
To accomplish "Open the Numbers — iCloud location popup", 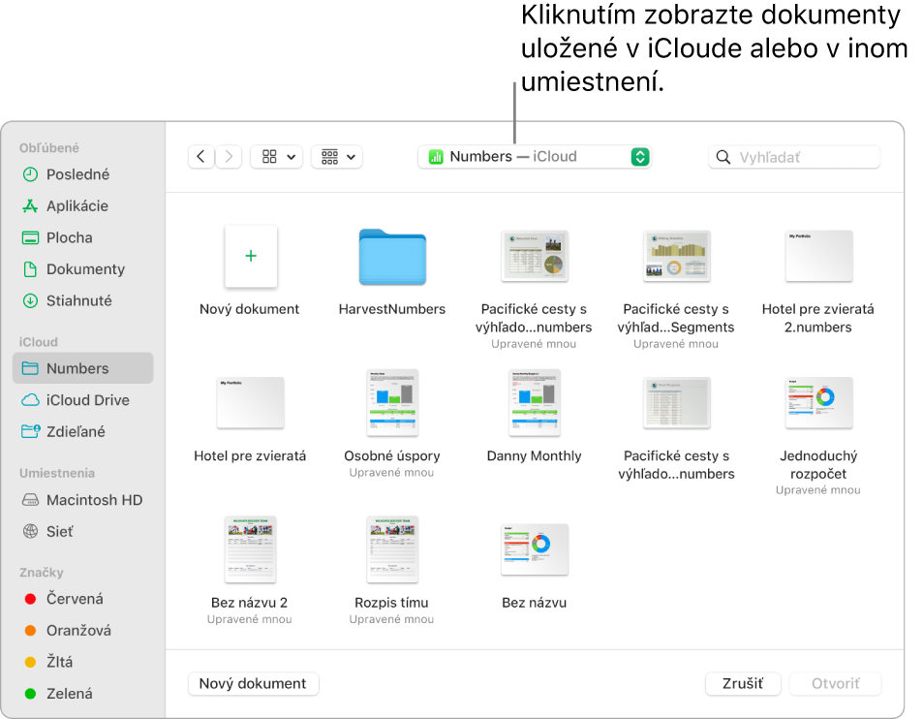I will pos(535,157).
